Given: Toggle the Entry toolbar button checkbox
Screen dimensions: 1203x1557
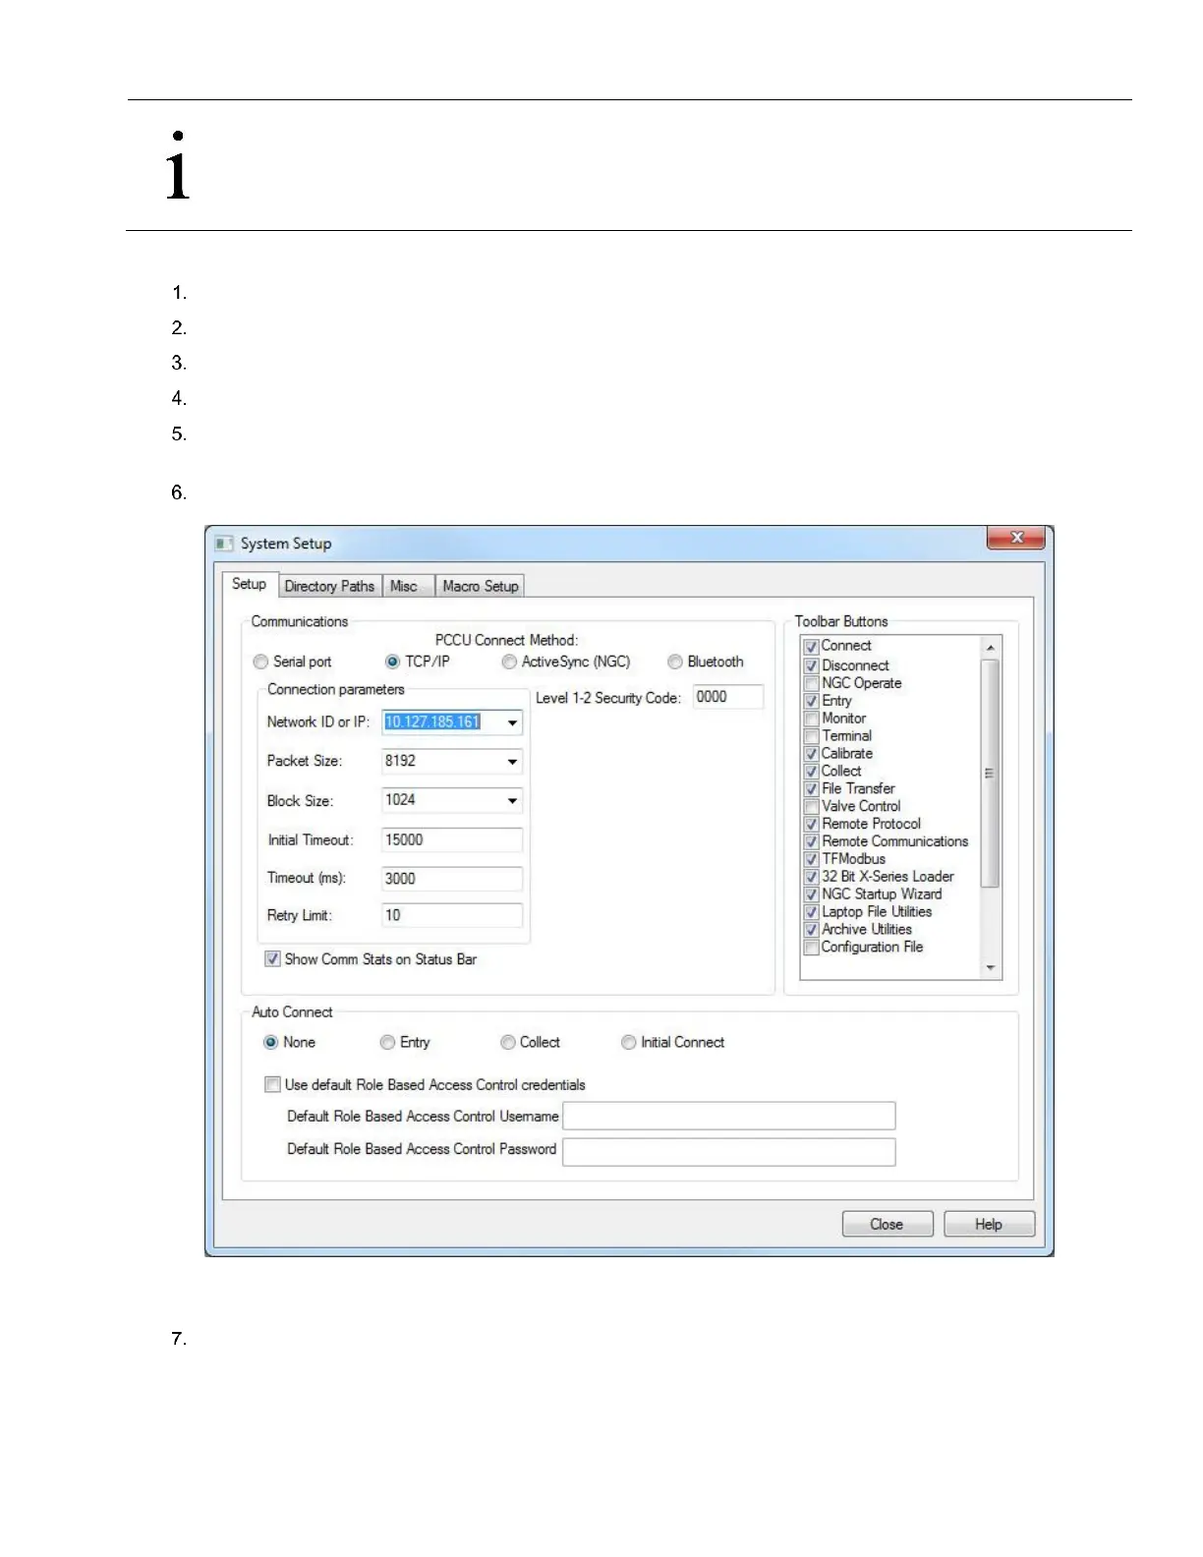Looking at the screenshot, I should pos(812,701).
